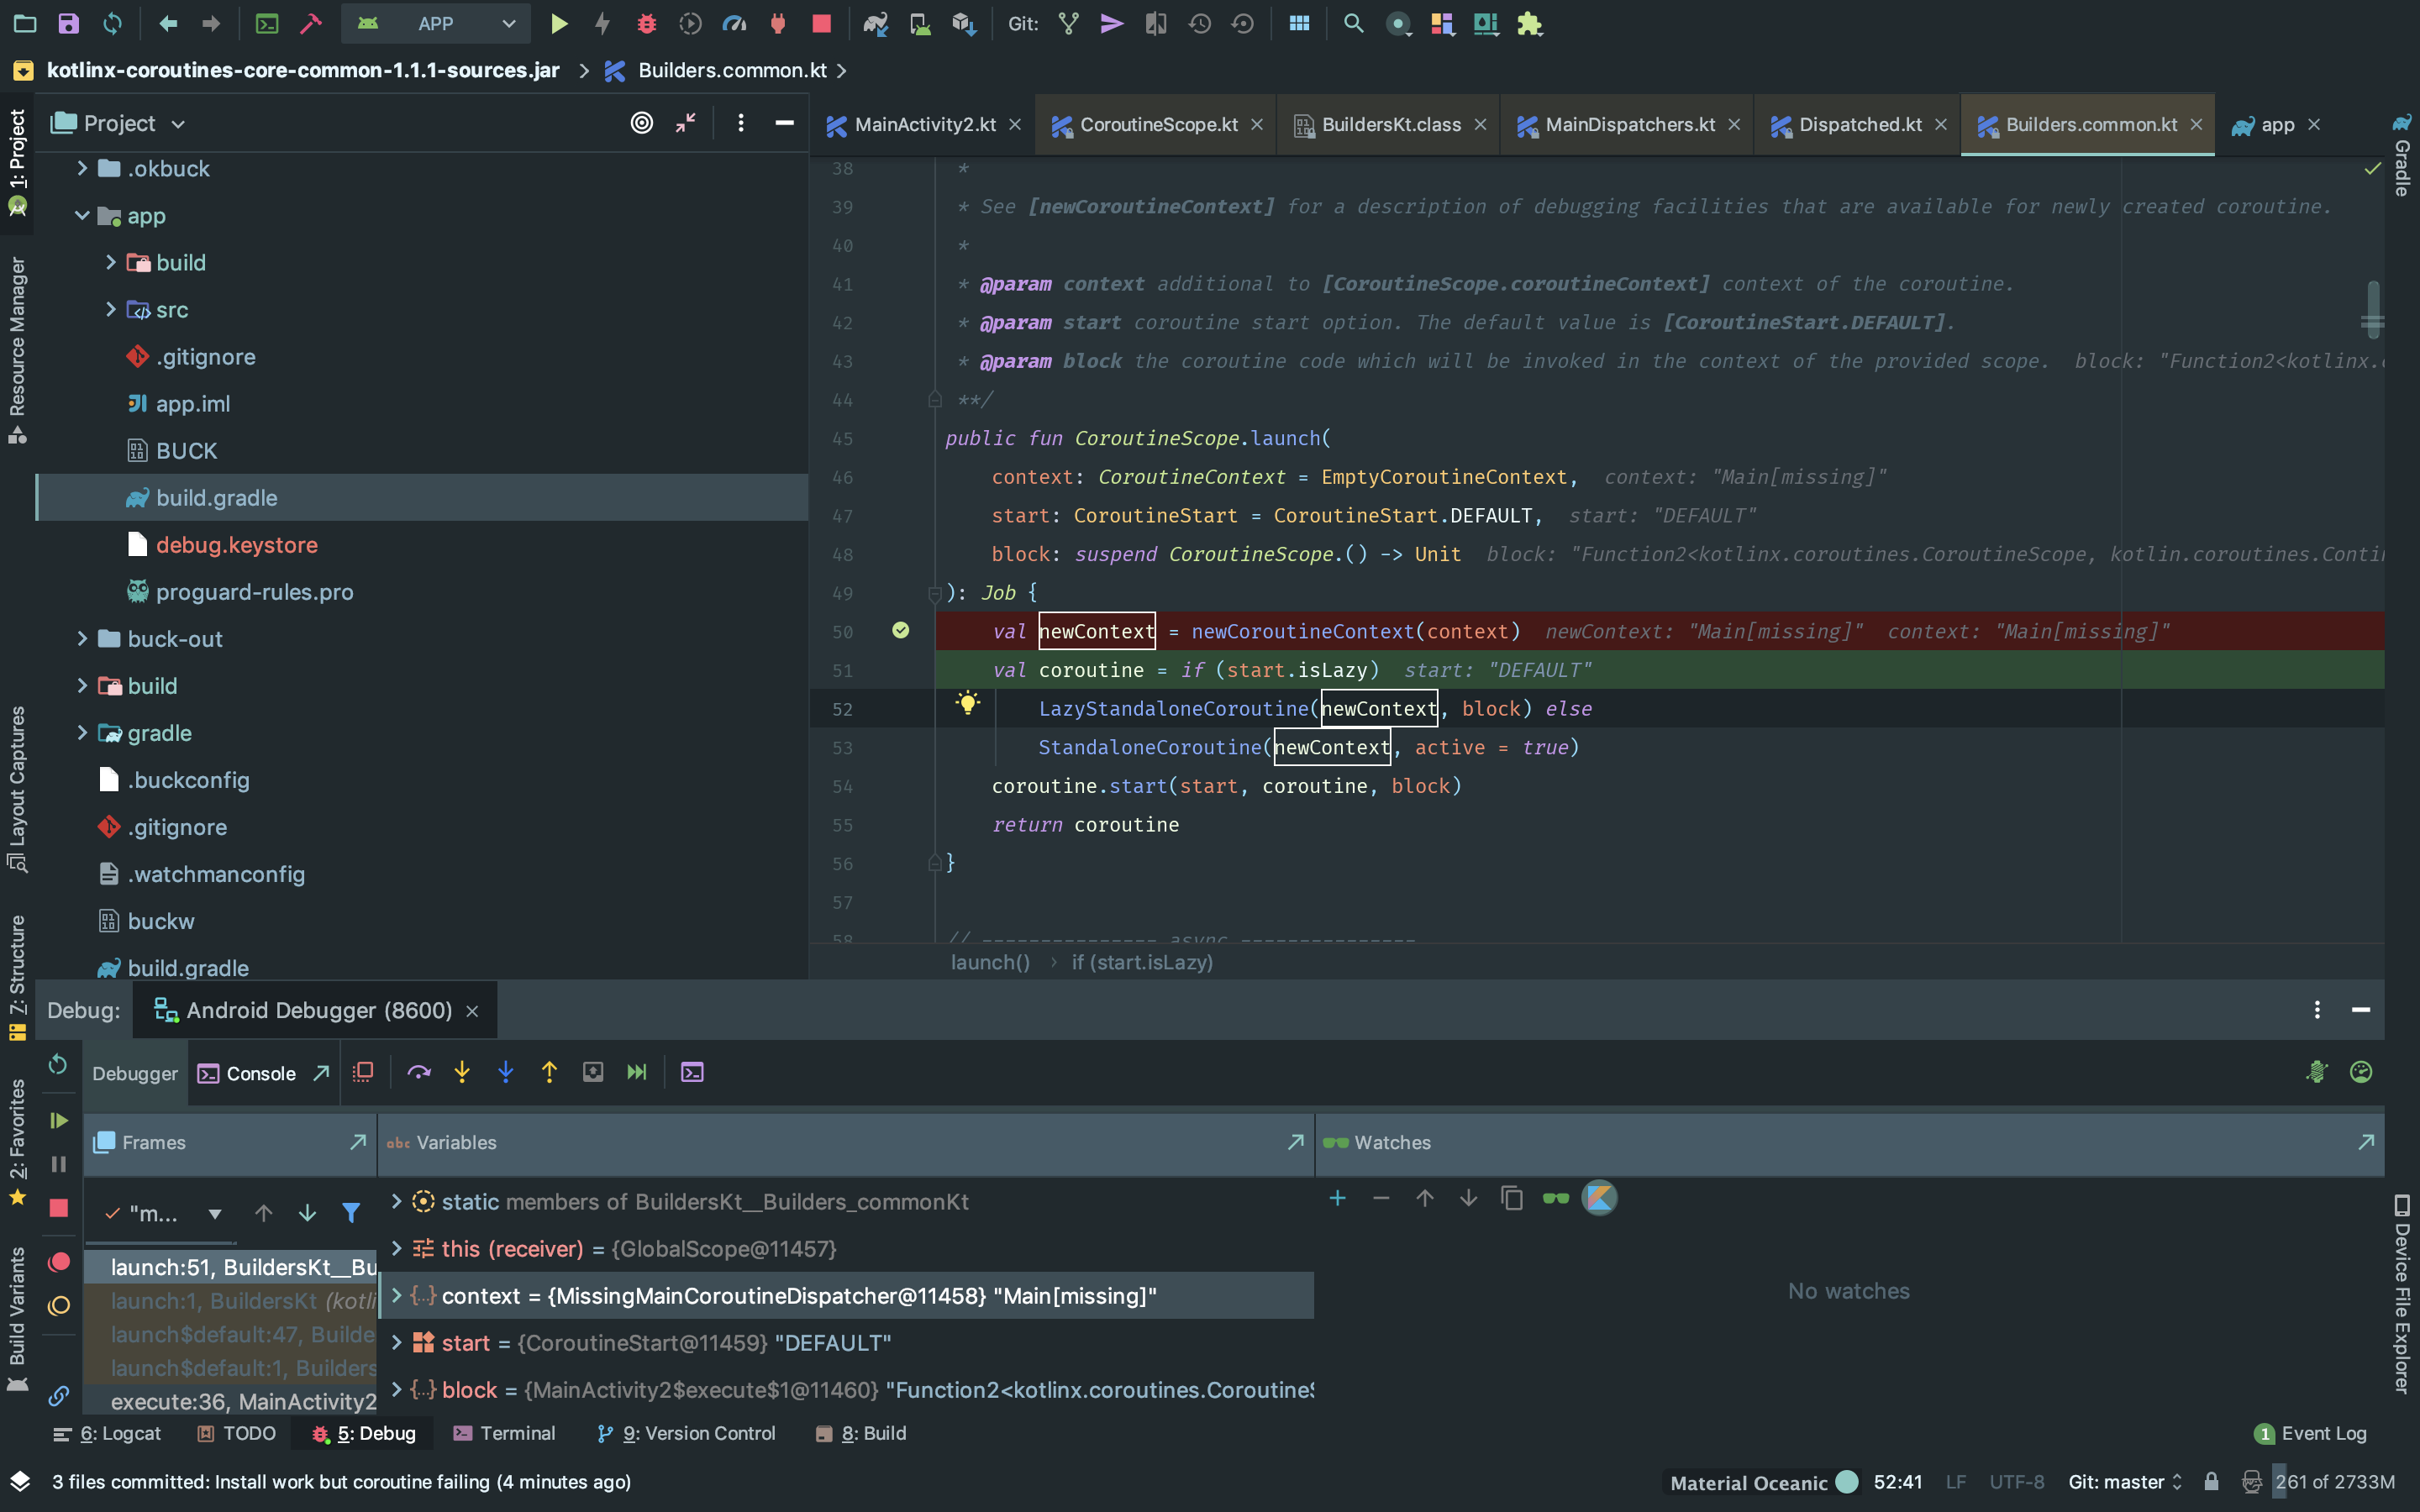Toggle the frames filter funnel icon
Screen dimensions: 2420x1512
tap(351, 1213)
